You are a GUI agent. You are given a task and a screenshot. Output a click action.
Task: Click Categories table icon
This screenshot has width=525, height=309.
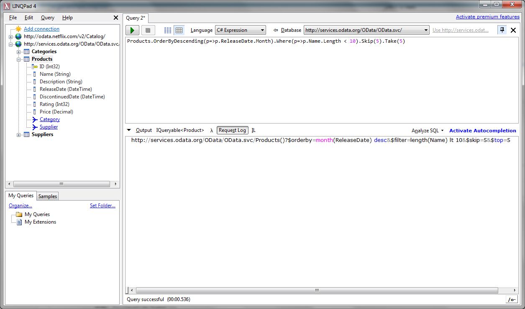click(26, 51)
